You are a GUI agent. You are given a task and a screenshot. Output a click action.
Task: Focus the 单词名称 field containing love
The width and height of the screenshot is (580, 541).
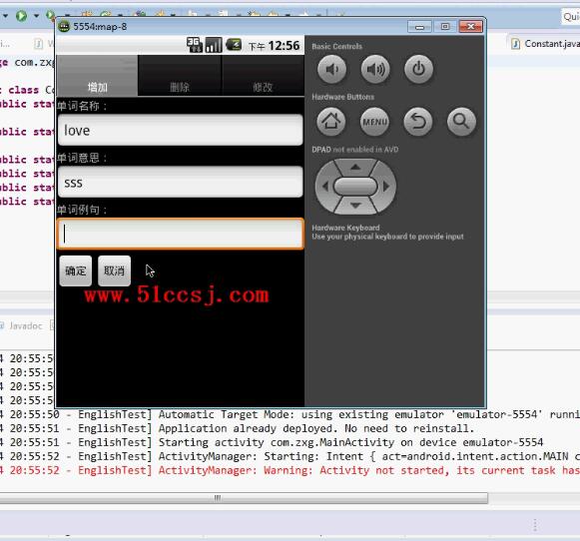coord(181,130)
